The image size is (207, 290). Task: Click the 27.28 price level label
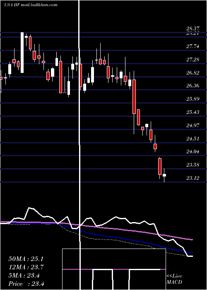(193, 60)
